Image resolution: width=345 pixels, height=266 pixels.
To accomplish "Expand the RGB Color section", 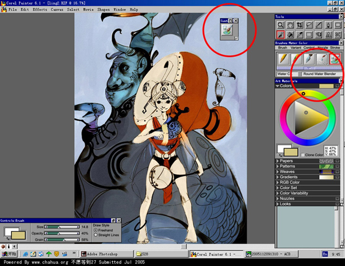I will point(278,183).
